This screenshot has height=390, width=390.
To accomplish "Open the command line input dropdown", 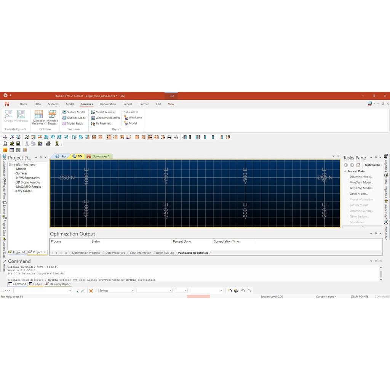I will [70, 291].
